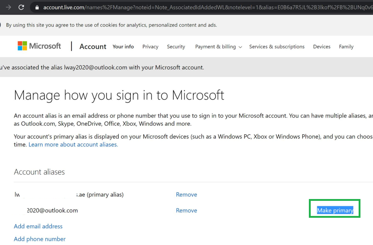Reload the page with the refresh icon
Screen dimensions: 373x245
point(21,7)
